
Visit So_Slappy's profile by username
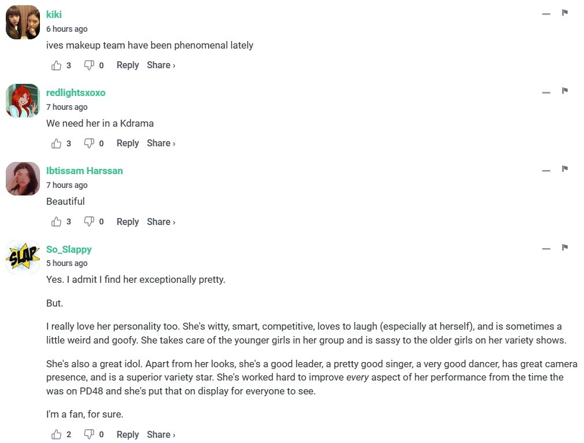69,249
